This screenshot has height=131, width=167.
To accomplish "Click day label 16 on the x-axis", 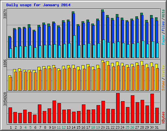I will [83, 127].
